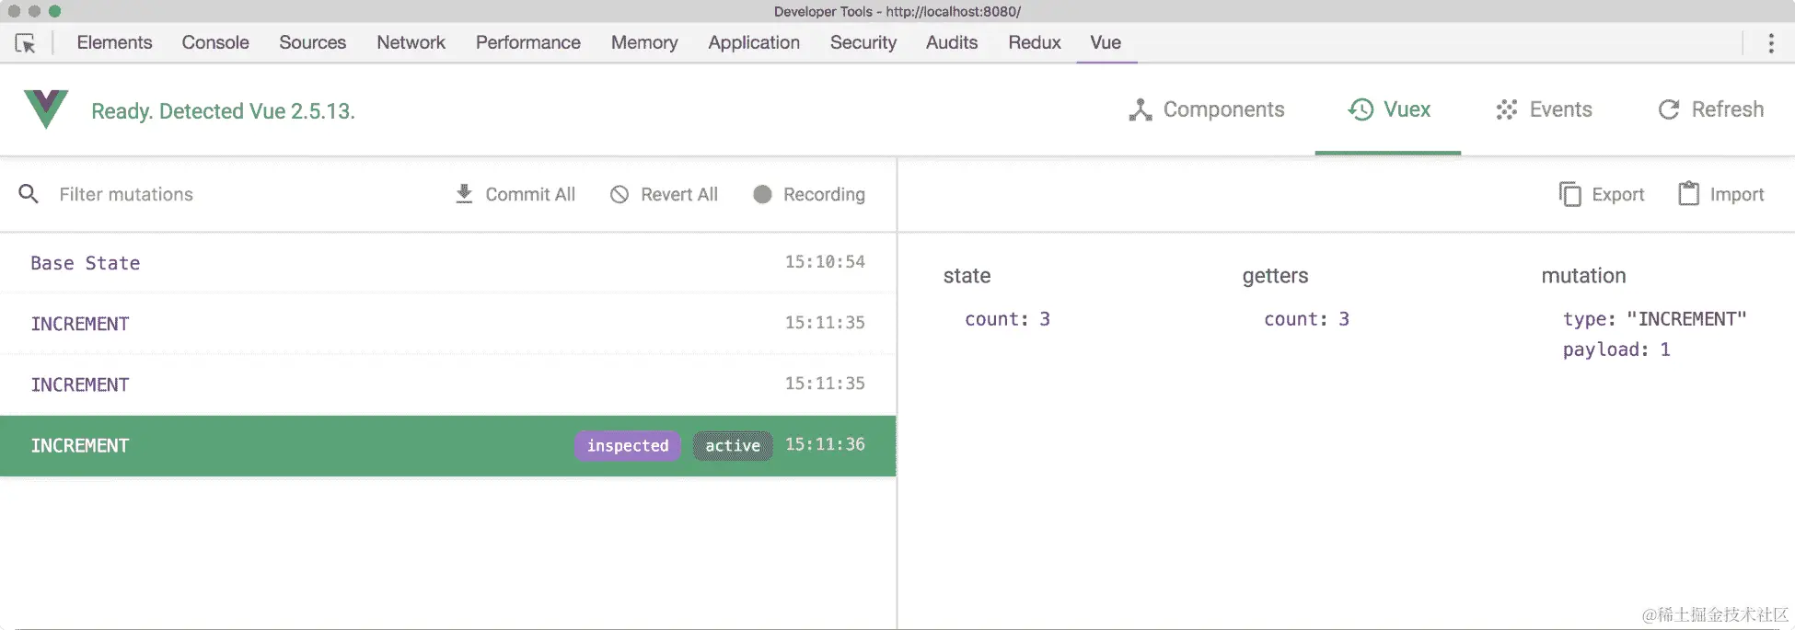Screen dimensions: 1795x630
Task: Open the Security tab
Action: click(863, 42)
